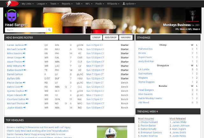The image size is (204, 138).
Task: Open the League dropdown menu
Action: [42, 4]
